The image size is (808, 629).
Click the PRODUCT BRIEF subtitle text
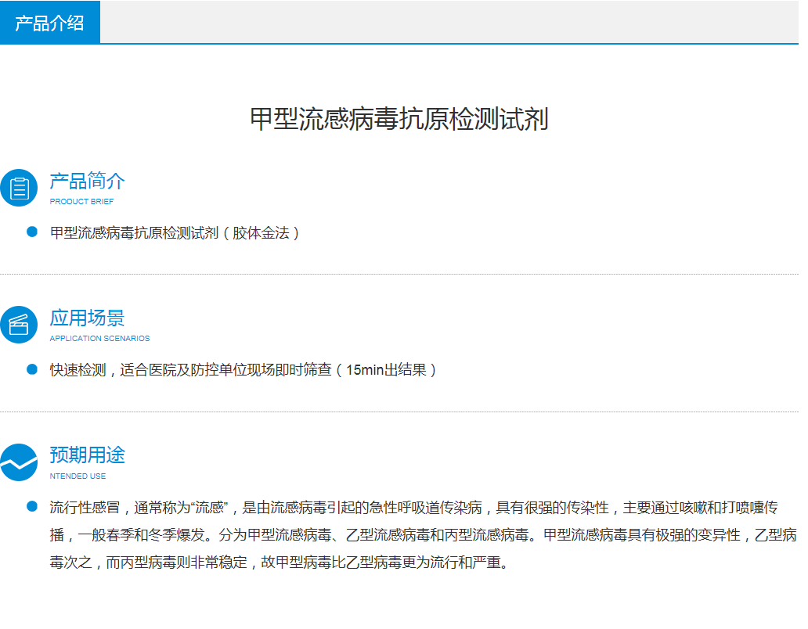[x=81, y=202]
